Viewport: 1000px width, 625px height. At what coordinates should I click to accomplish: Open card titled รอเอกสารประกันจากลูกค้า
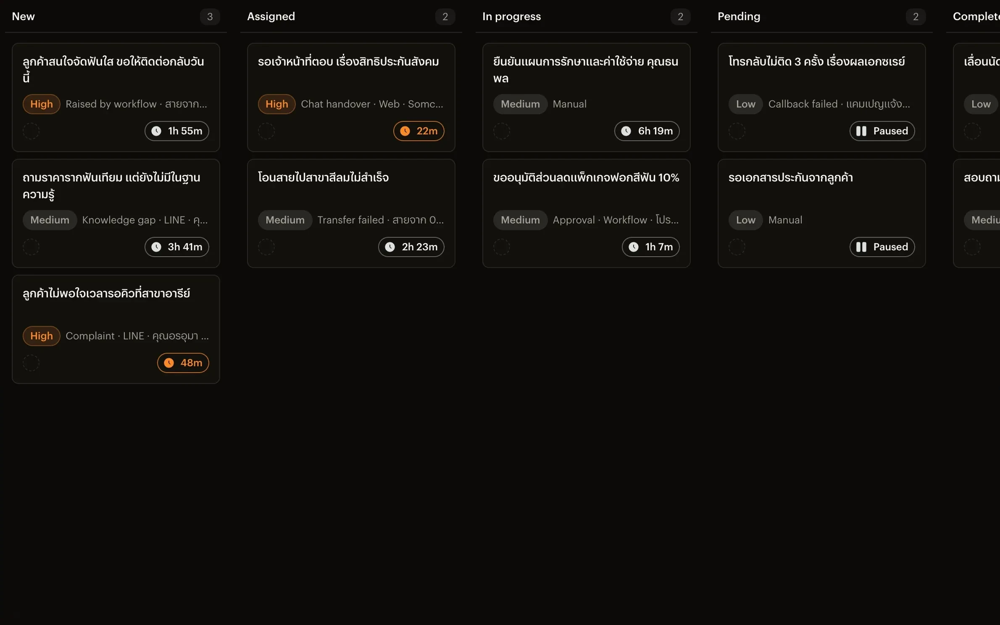coord(822,213)
